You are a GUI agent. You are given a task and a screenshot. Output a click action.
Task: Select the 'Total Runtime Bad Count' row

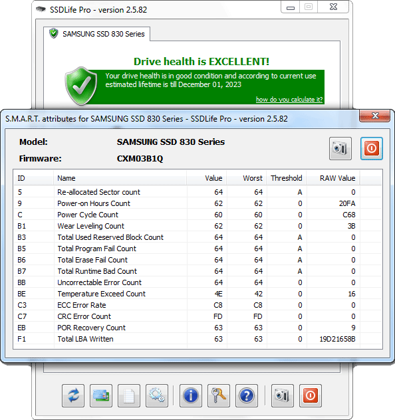197,271
